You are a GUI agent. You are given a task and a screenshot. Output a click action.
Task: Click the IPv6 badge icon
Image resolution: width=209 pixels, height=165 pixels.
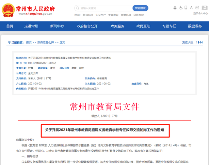[x=204, y=8]
